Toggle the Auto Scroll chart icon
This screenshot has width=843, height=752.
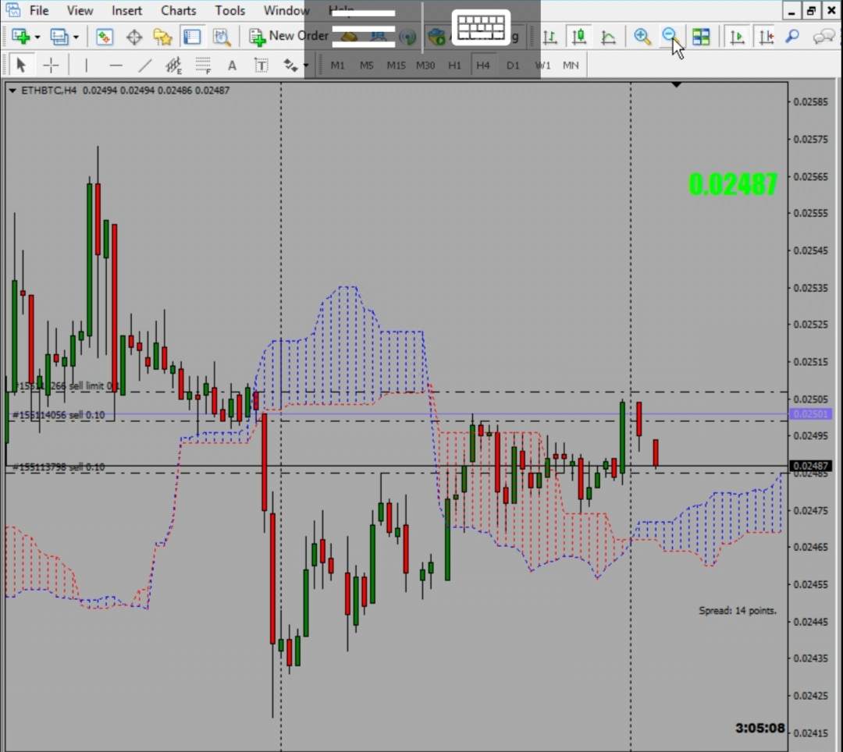point(737,37)
